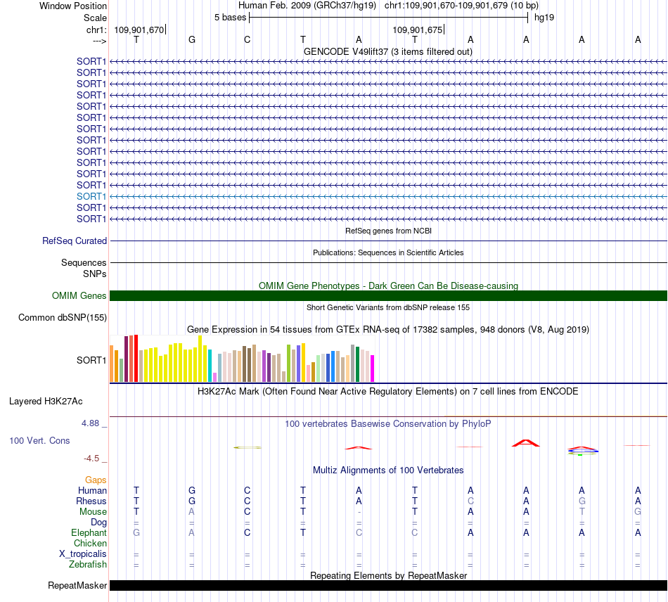This screenshot has height=602, width=668.
Task: Click the Window Position label
Action: (x=73, y=6)
